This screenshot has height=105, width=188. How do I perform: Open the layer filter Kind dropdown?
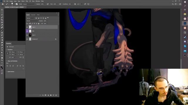click(31, 18)
